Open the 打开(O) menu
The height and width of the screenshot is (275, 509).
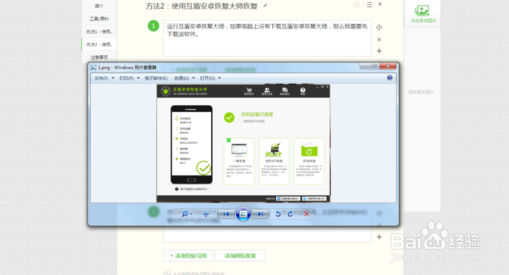pos(208,78)
